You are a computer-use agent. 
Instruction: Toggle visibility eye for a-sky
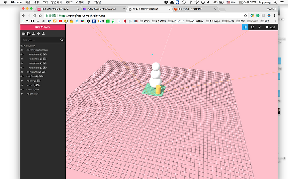coord(22,81)
